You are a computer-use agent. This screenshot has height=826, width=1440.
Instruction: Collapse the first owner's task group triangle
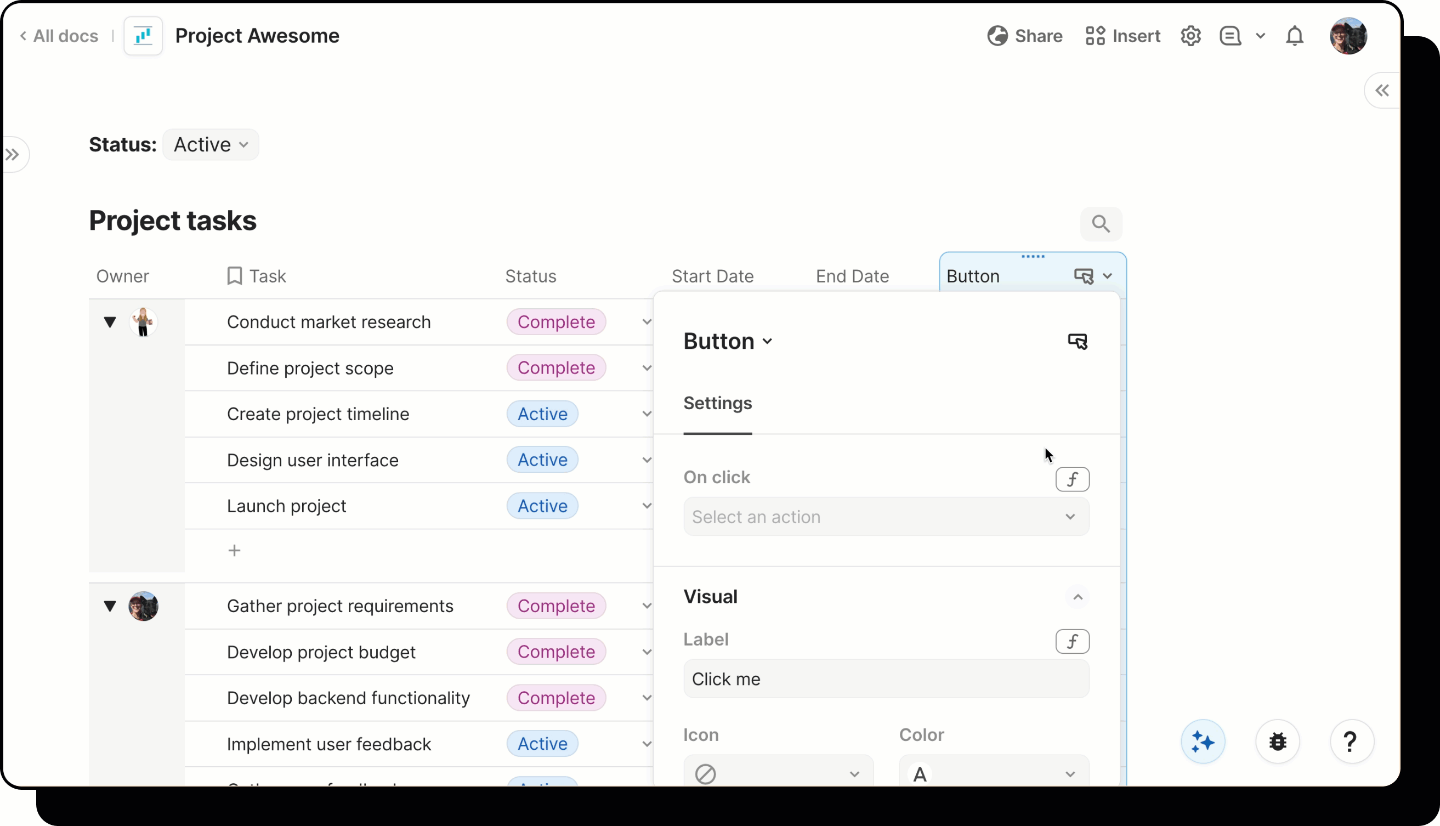point(110,323)
